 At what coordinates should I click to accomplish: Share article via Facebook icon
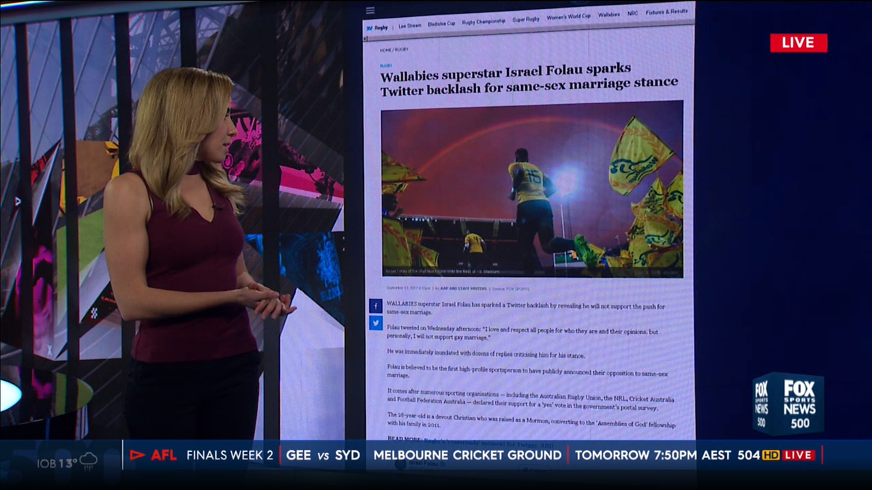[x=376, y=306]
